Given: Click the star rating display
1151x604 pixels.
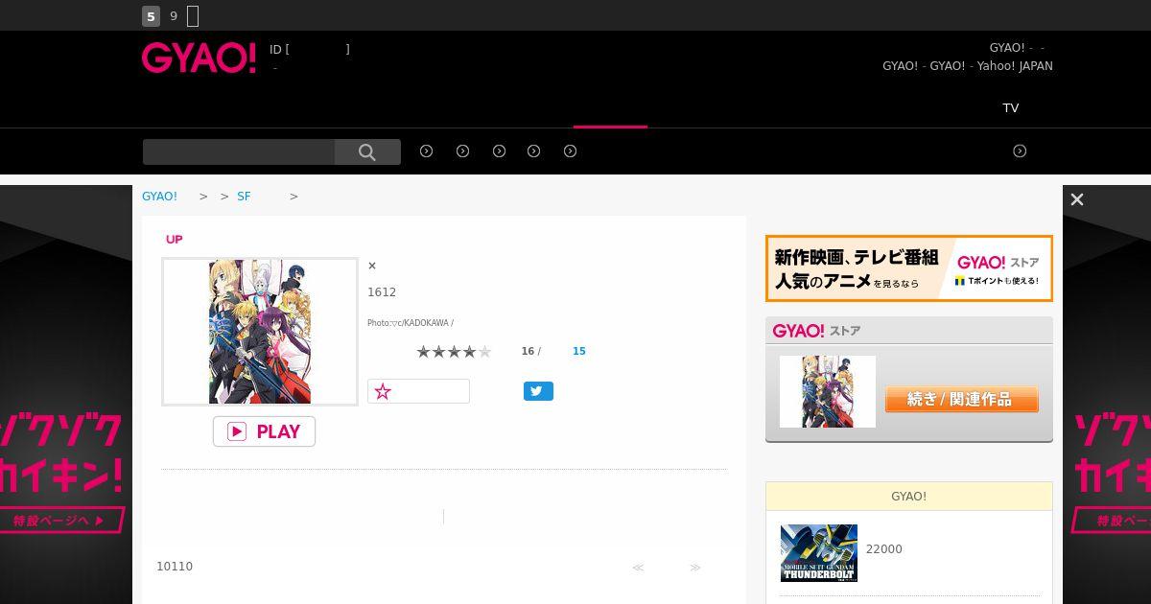Looking at the screenshot, I should point(454,352).
